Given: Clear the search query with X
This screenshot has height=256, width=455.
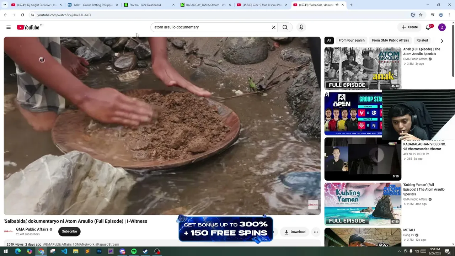Looking at the screenshot, I should (x=274, y=27).
